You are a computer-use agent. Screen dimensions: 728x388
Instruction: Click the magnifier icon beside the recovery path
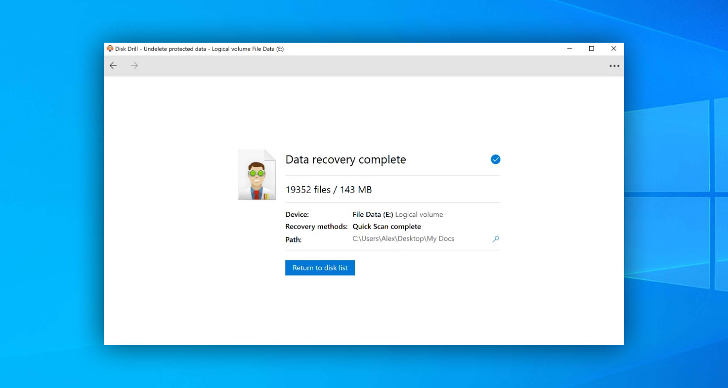pos(496,239)
